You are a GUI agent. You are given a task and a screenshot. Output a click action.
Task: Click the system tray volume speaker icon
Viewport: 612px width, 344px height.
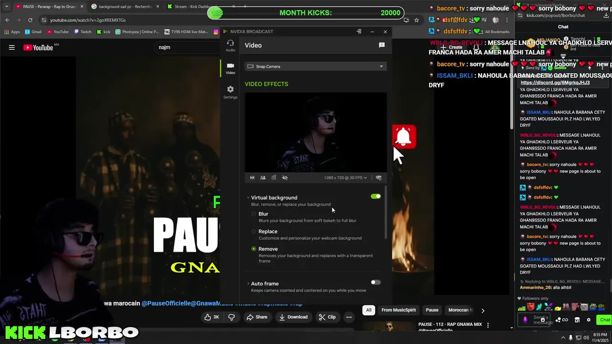587,337
